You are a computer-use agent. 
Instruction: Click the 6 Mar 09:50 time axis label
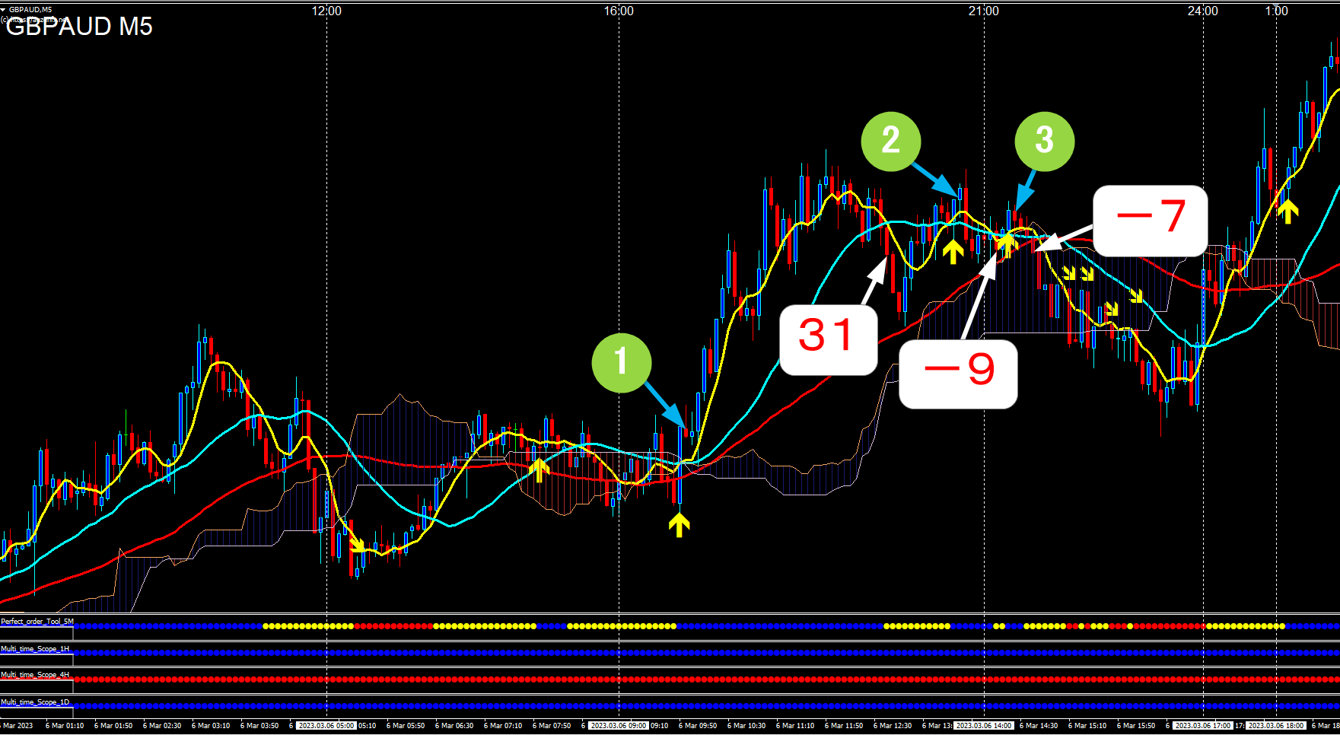[x=698, y=726]
